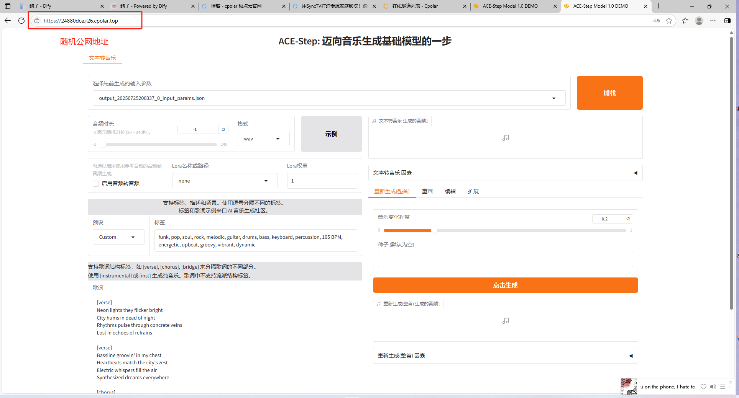Add page to favorites star icon

point(669,21)
